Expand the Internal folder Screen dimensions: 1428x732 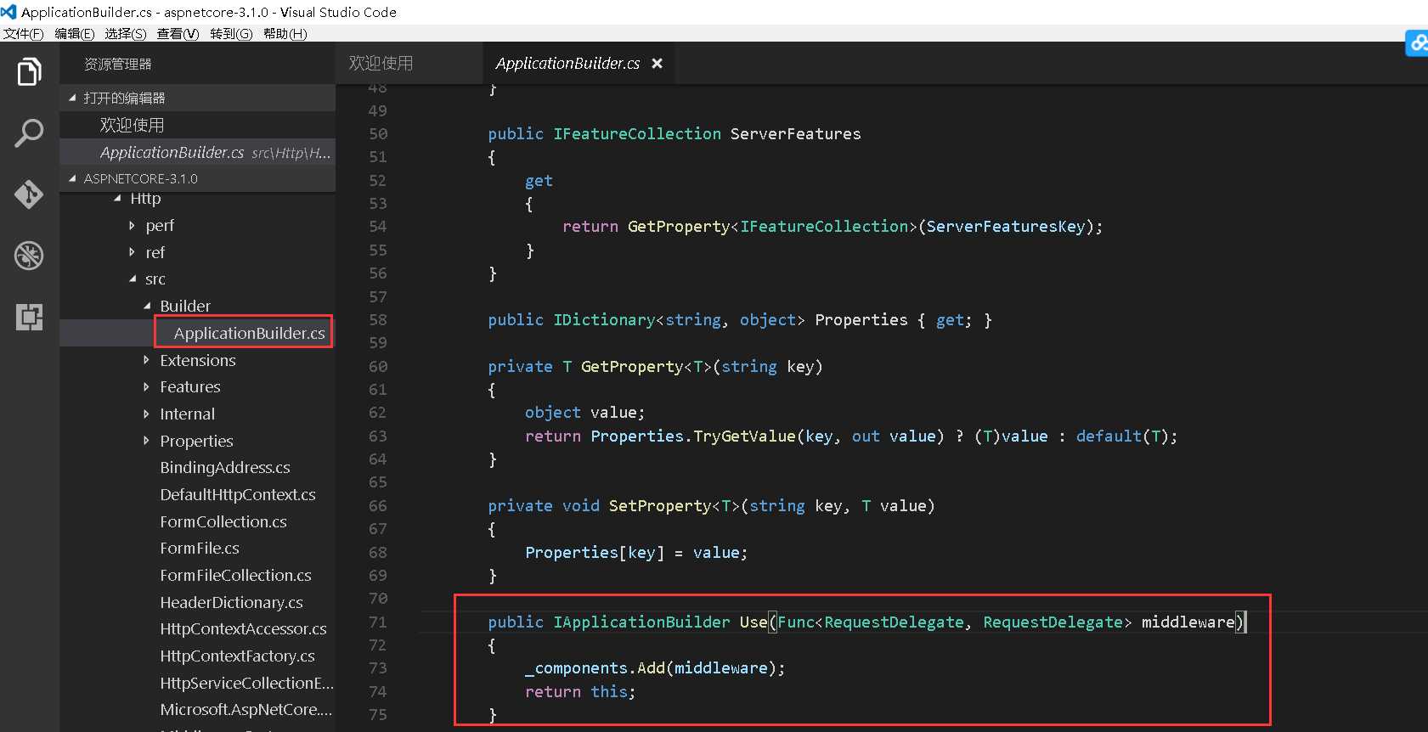pos(146,414)
